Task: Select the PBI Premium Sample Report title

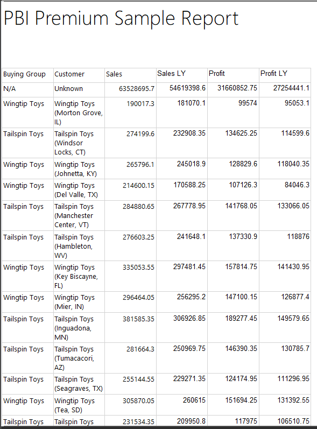Action: [121, 18]
